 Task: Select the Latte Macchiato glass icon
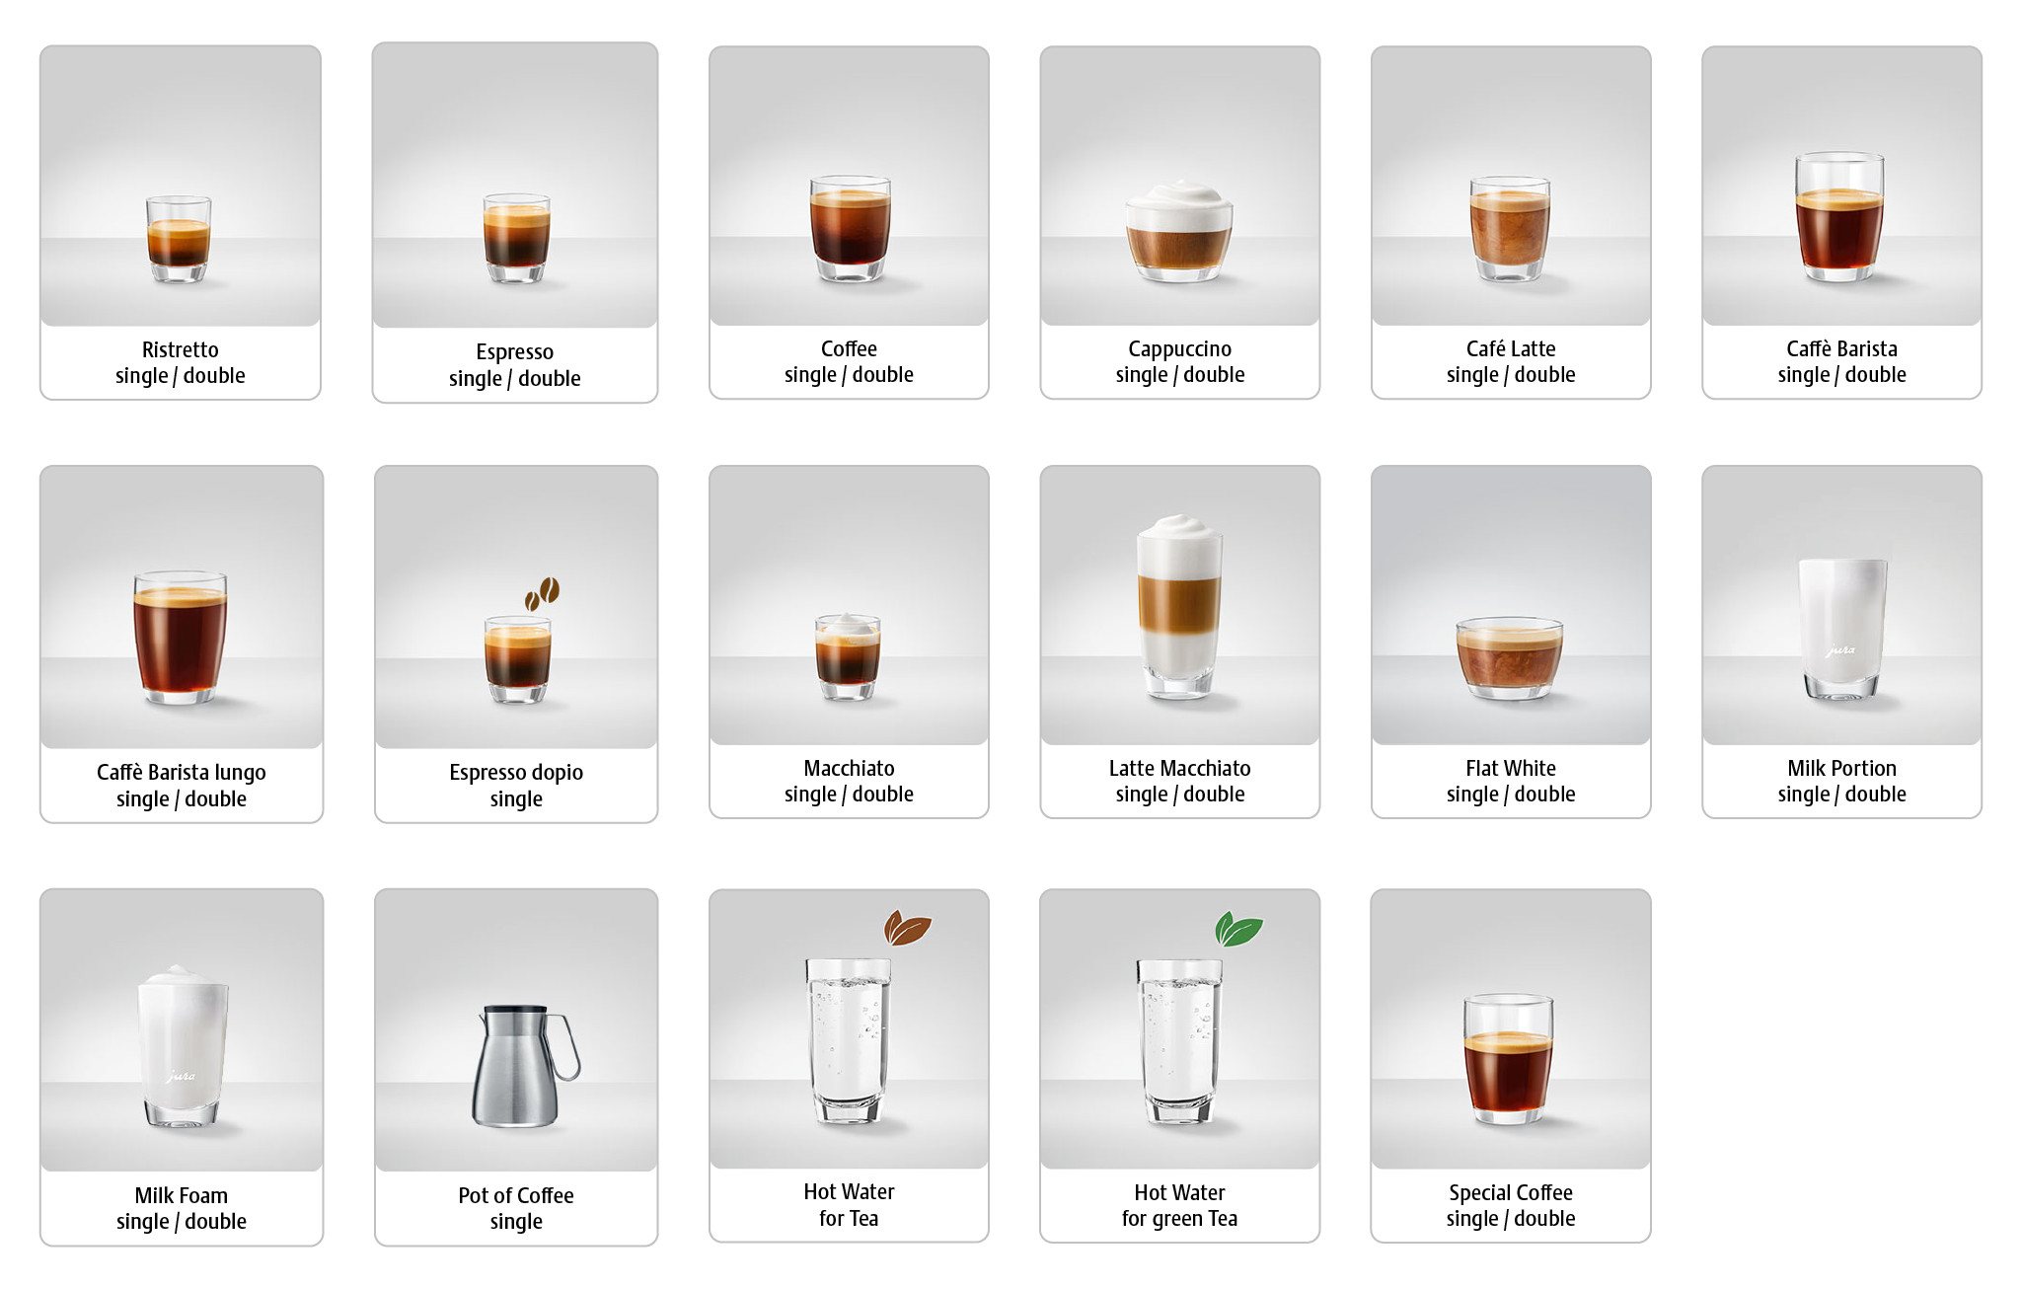pos(1179,606)
